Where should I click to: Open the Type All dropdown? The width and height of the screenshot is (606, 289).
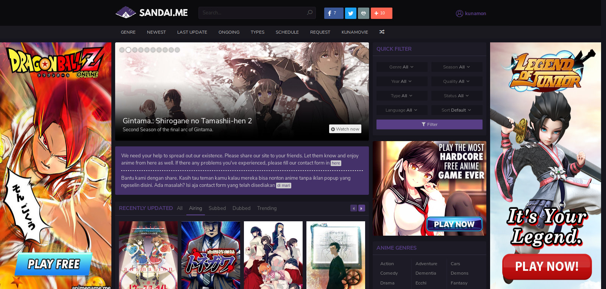[402, 96]
